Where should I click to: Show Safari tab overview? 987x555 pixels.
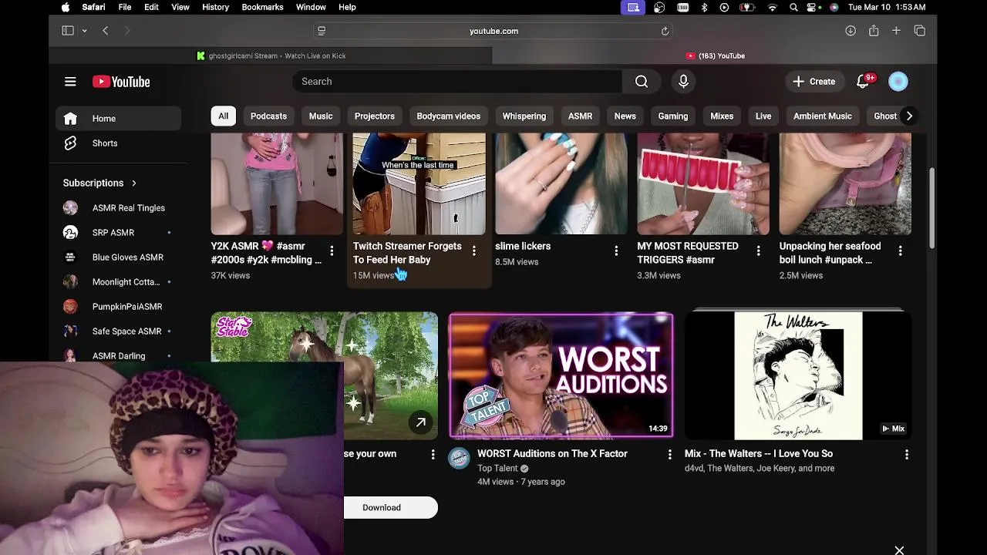920,31
